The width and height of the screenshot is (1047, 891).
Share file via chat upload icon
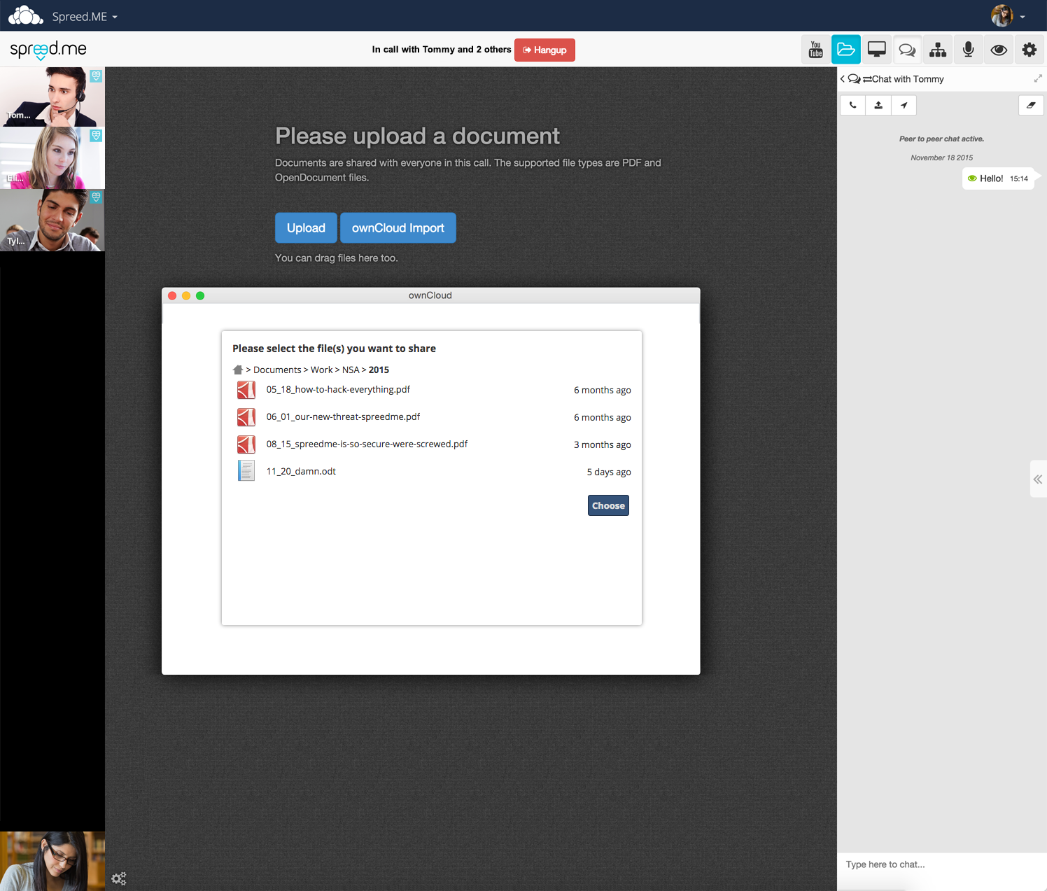[x=878, y=105]
